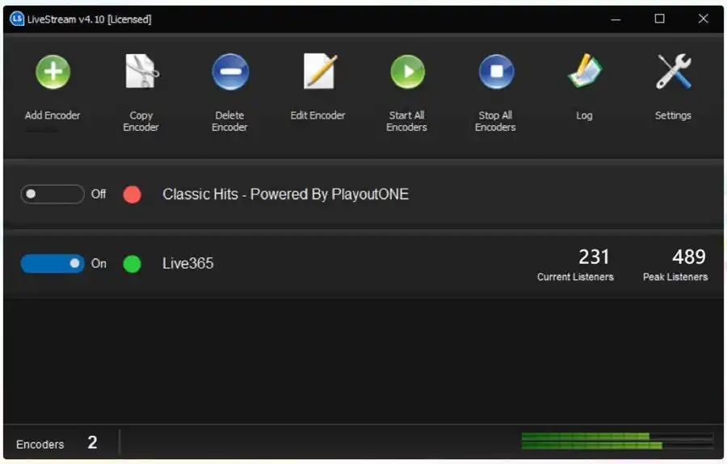Stop All Encoders with the blue stop icon
The height and width of the screenshot is (464, 727).
(496, 72)
